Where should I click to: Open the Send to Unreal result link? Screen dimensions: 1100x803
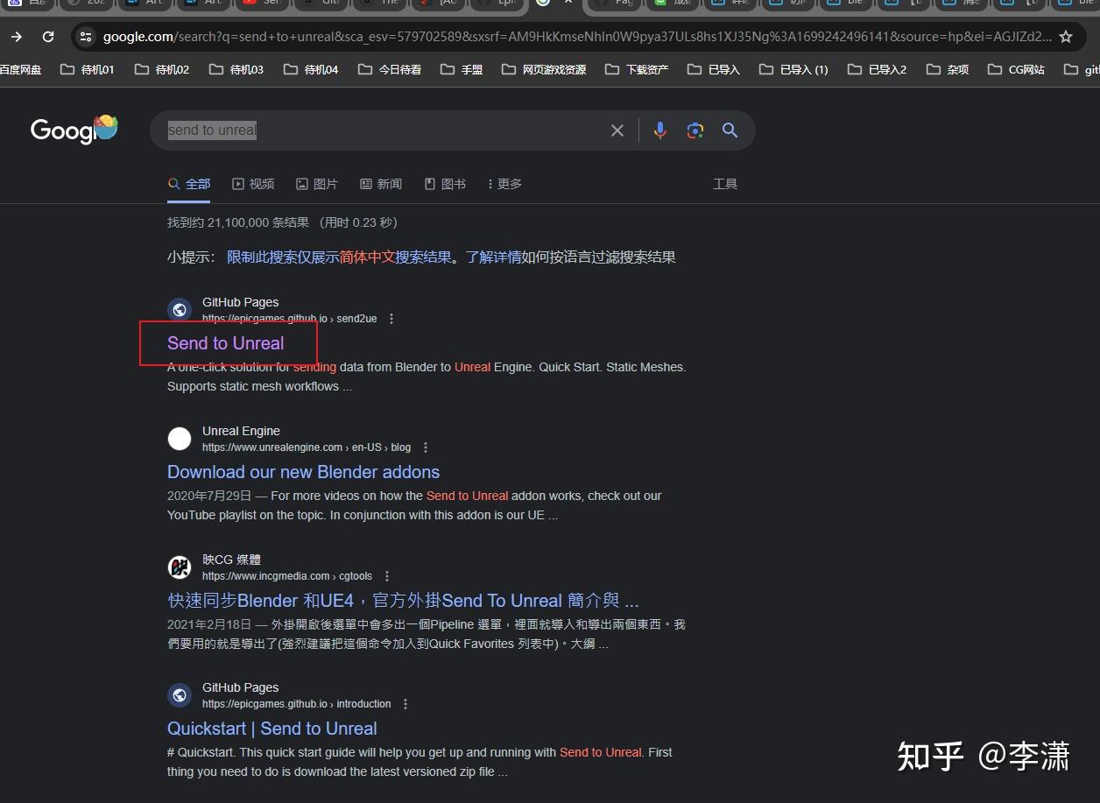click(225, 343)
